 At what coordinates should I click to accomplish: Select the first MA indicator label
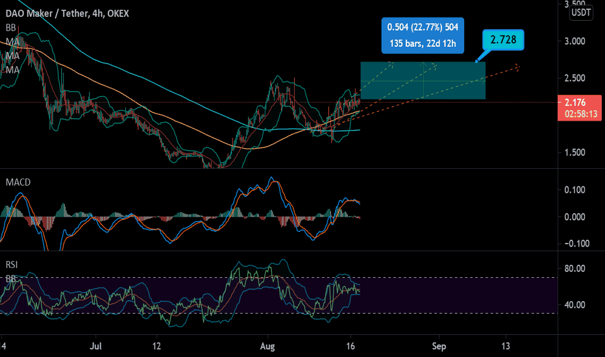pos(12,42)
